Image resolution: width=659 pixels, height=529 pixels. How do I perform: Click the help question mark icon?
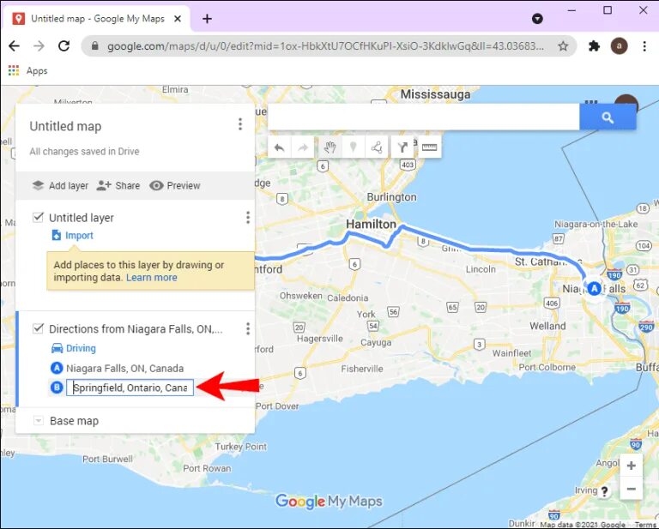(604, 491)
